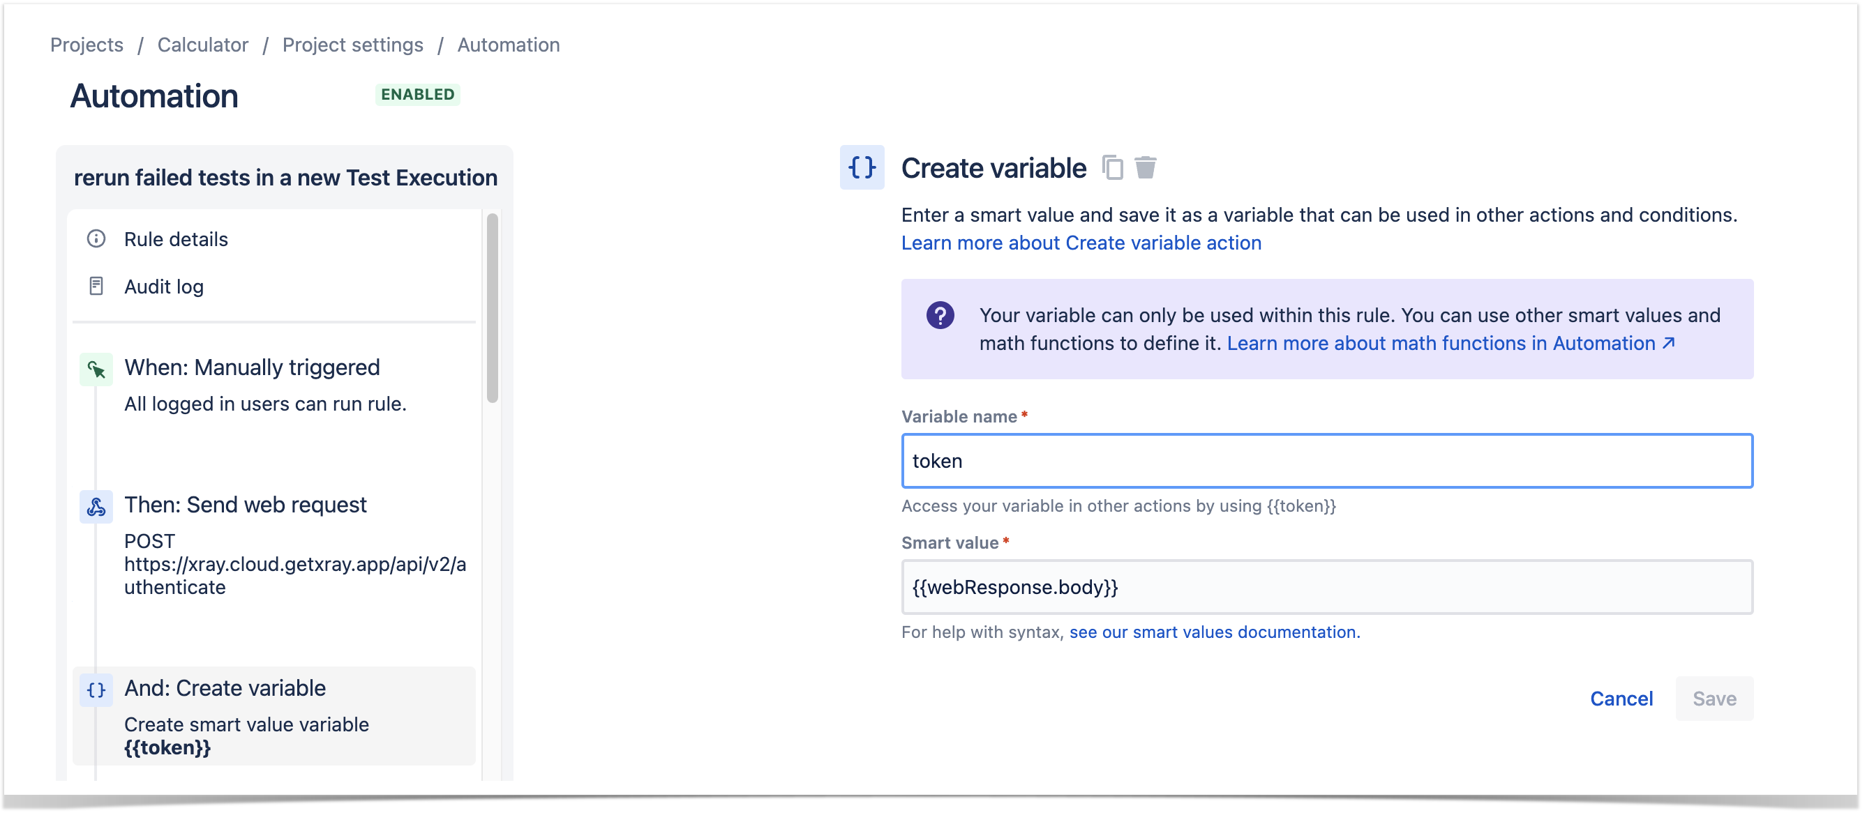This screenshot has height=815, width=1867.
Task: Click the Smart value input field
Action: point(1327,587)
